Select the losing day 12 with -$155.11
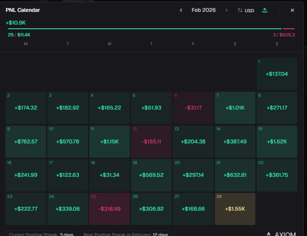 (x=151, y=142)
